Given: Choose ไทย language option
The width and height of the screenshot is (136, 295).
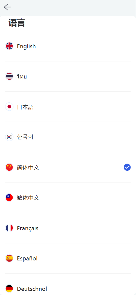Looking at the screenshot, I should click(68, 76).
